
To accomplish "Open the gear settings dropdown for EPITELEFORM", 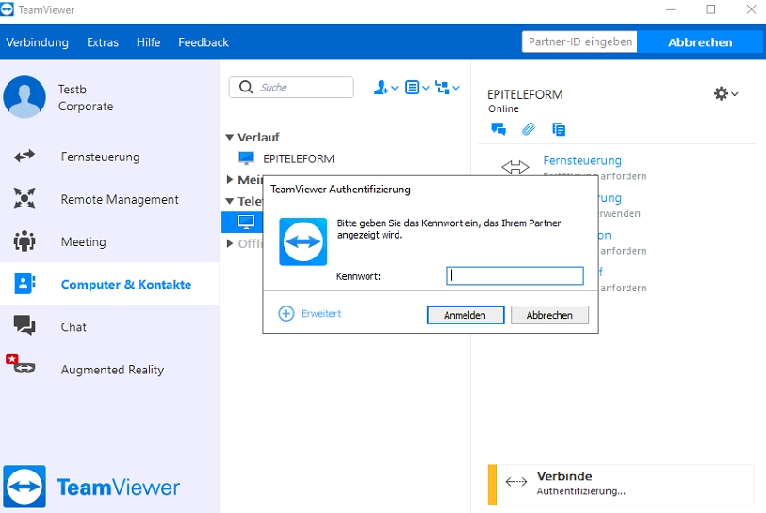I will 725,93.
